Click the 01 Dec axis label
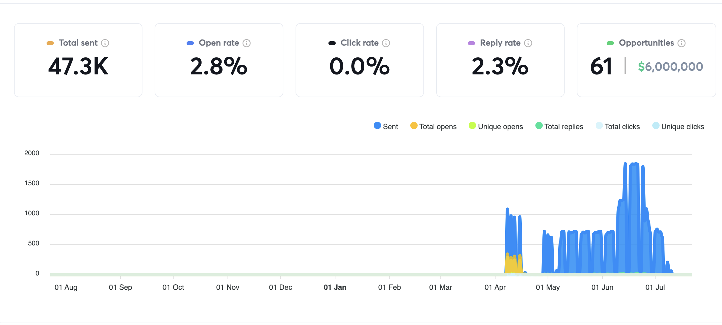 pos(280,287)
